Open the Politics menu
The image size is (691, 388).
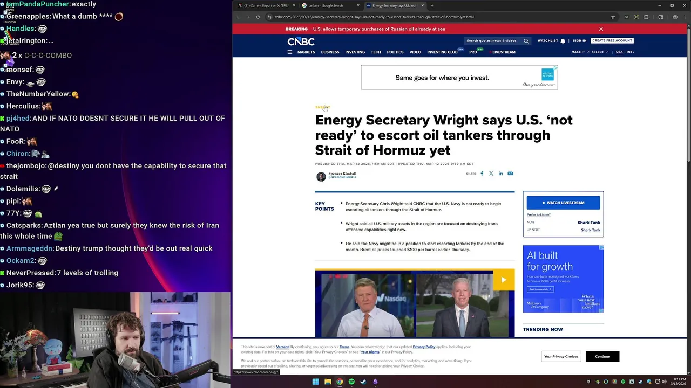tap(395, 52)
